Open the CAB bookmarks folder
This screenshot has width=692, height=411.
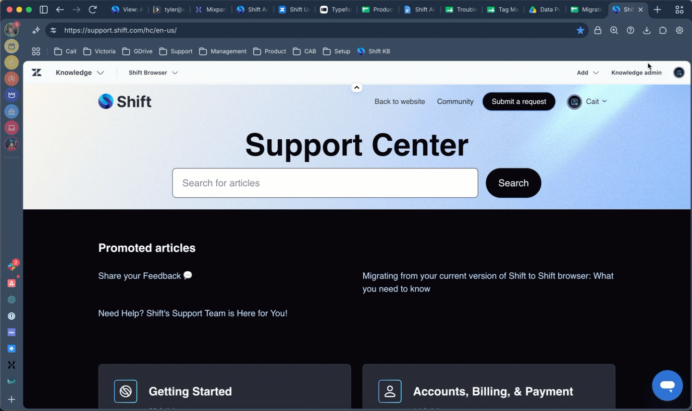(305, 51)
